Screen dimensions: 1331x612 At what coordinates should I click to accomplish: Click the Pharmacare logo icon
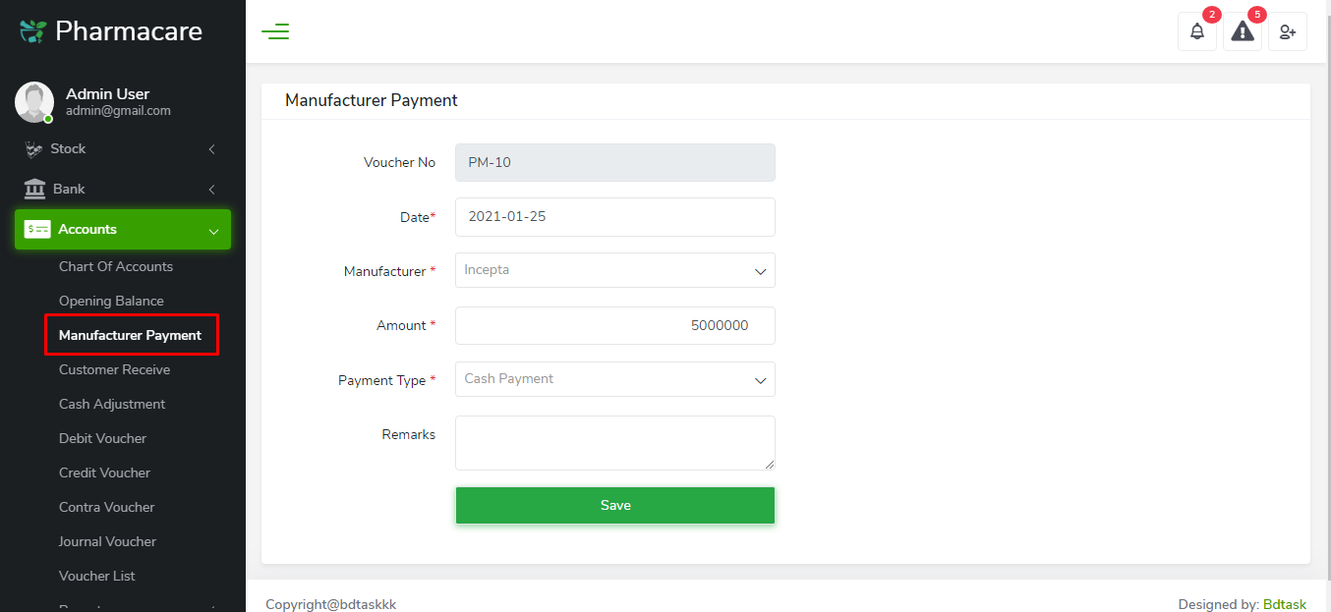pos(30,30)
